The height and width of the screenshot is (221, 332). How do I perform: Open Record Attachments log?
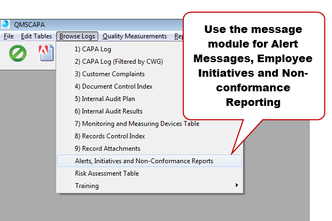[x=107, y=149]
